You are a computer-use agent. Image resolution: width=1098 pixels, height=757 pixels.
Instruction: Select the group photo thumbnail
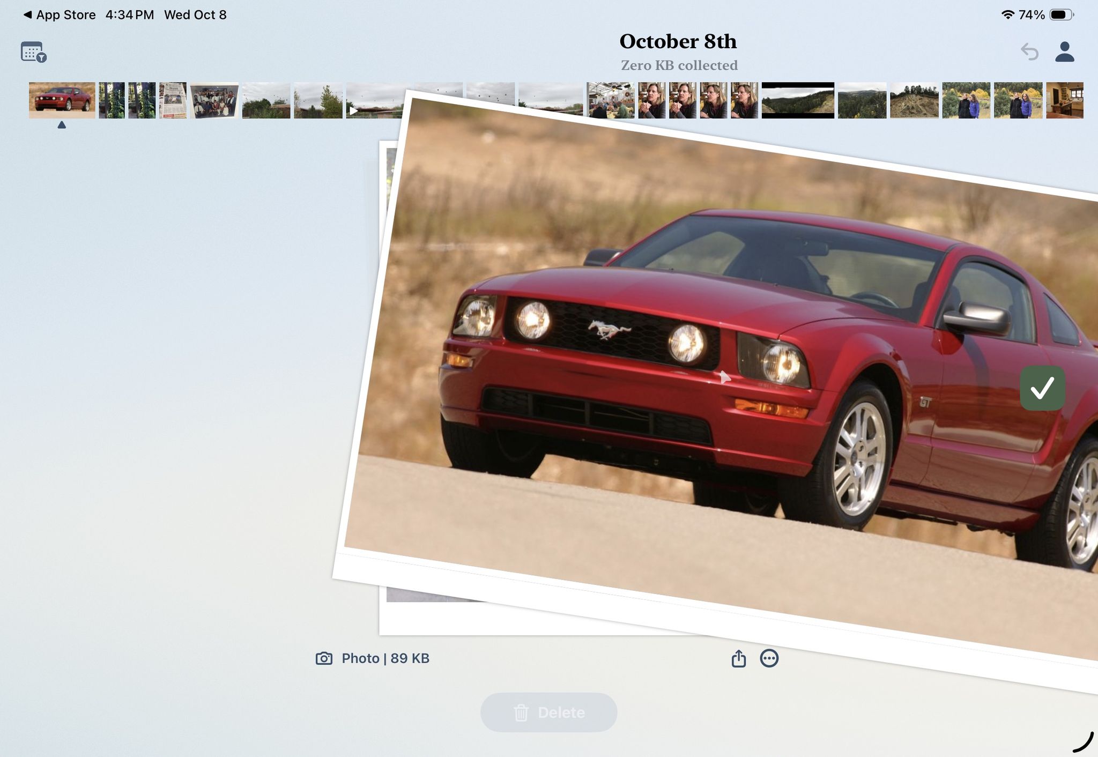[214, 100]
